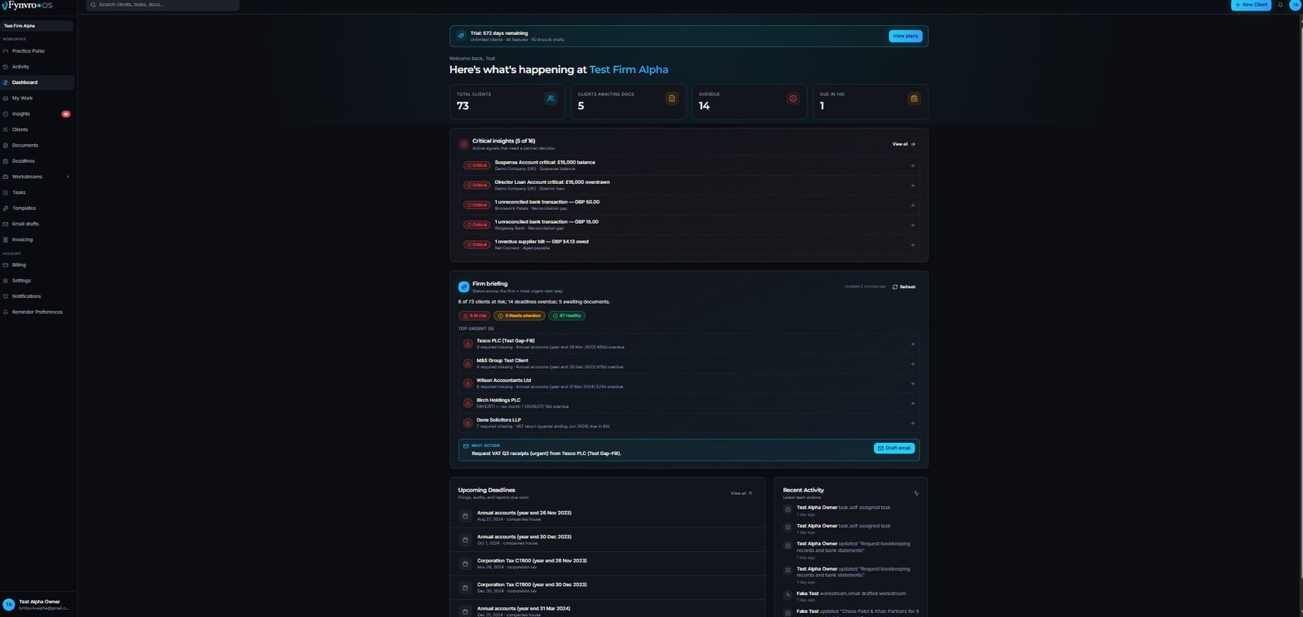This screenshot has height=617, width=1303.
Task: Click the Fynvro OS logo
Action: coord(27,5)
